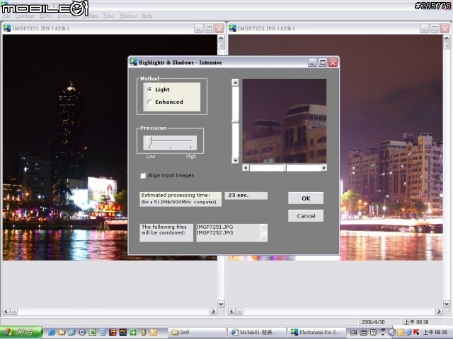The image size is (453, 339).
Task: Switch to Set9 folder taskbar button
Action: 197,333
